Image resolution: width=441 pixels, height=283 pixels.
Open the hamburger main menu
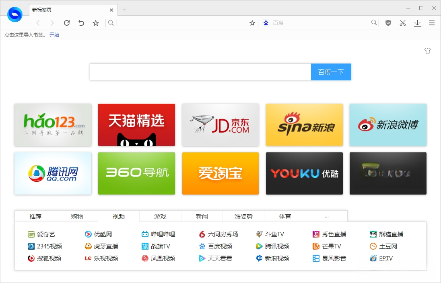pos(432,23)
